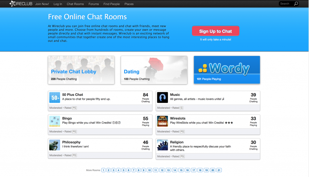Go to More Rooms page 15
309x177 pixels.
tap(181, 170)
